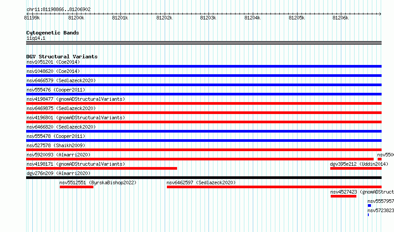Click the black bar of dgv276n209

204,178
